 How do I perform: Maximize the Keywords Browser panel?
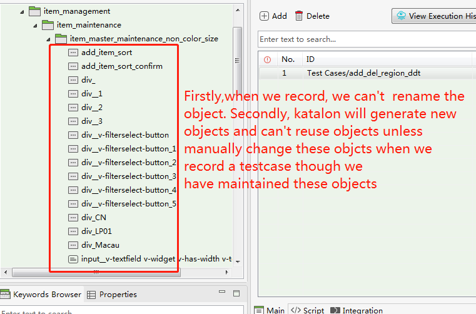pos(236,293)
